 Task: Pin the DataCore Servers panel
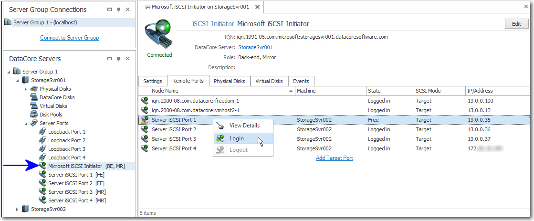(118, 59)
